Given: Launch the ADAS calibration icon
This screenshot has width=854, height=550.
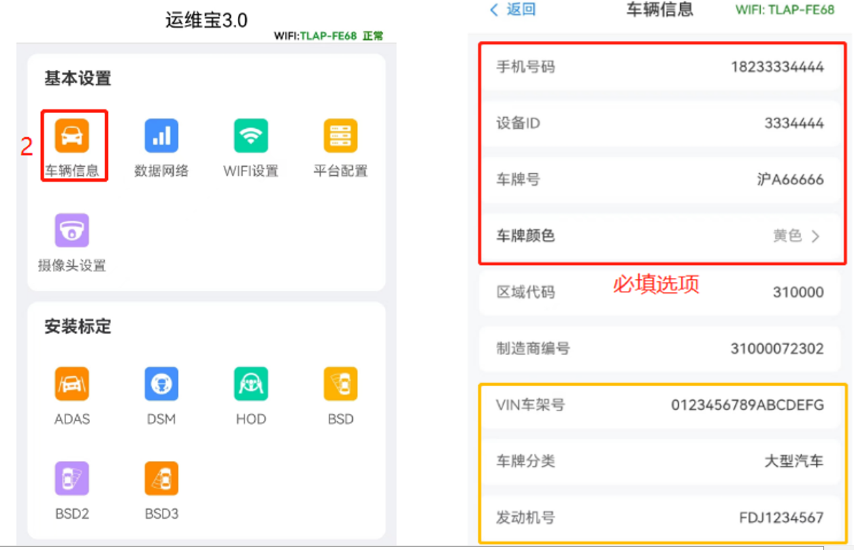Looking at the screenshot, I should 72,384.
